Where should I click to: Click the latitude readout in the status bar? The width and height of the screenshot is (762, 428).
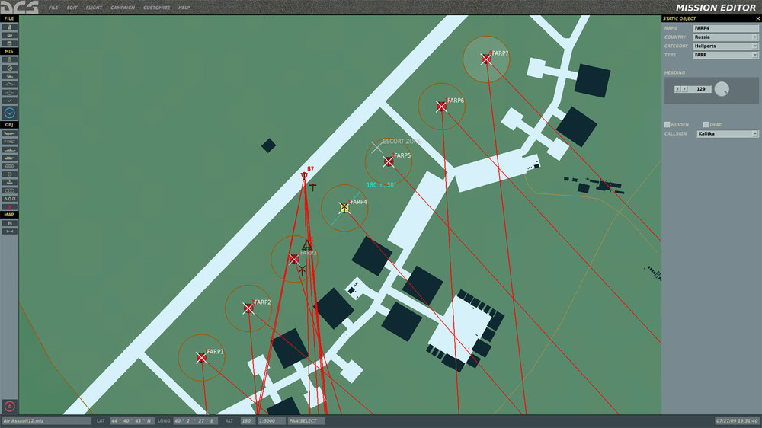[131, 420]
